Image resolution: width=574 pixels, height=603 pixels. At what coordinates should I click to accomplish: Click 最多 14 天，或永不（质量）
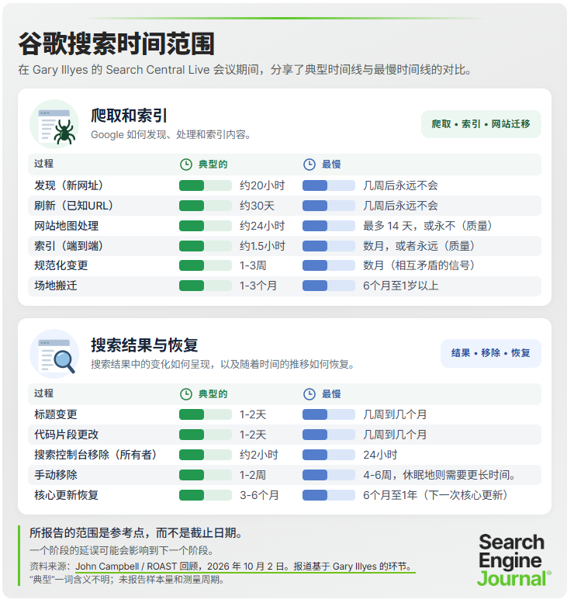(x=427, y=226)
